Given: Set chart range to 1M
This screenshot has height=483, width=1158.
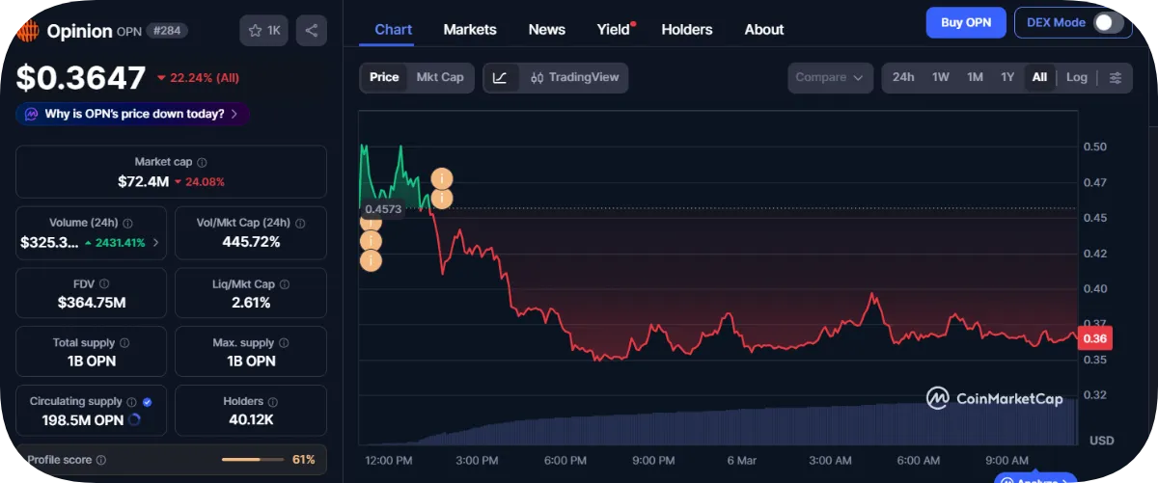Looking at the screenshot, I should click(x=976, y=77).
